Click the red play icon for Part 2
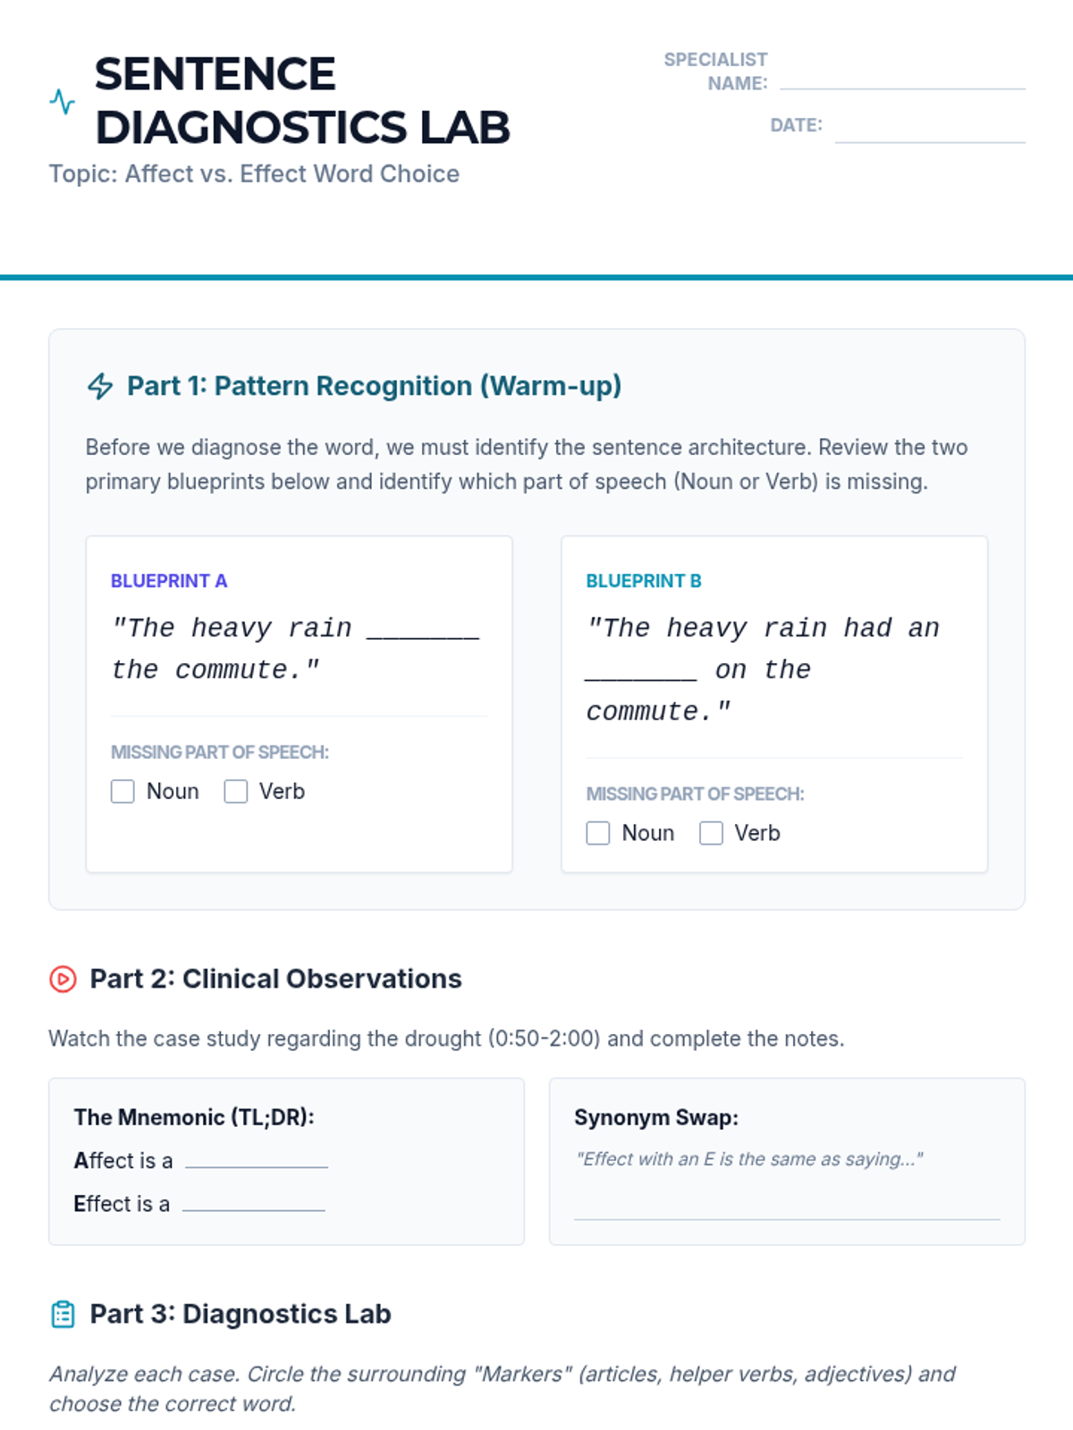Image resolution: width=1073 pixels, height=1430 pixels. tap(63, 980)
